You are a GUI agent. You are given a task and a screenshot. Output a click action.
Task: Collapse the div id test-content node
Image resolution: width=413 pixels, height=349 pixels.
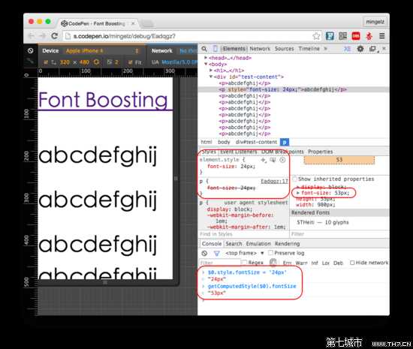click(x=211, y=77)
